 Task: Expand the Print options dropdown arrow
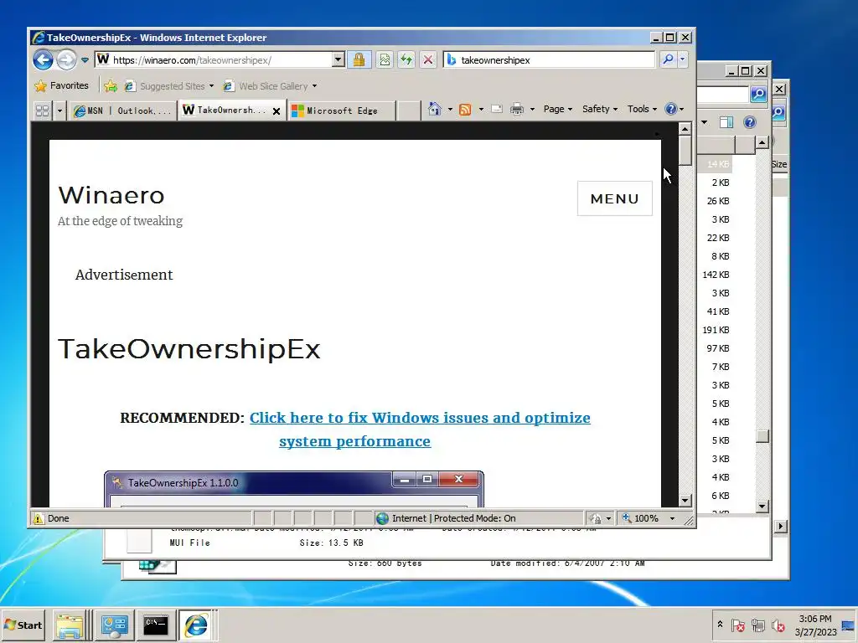coord(532,110)
